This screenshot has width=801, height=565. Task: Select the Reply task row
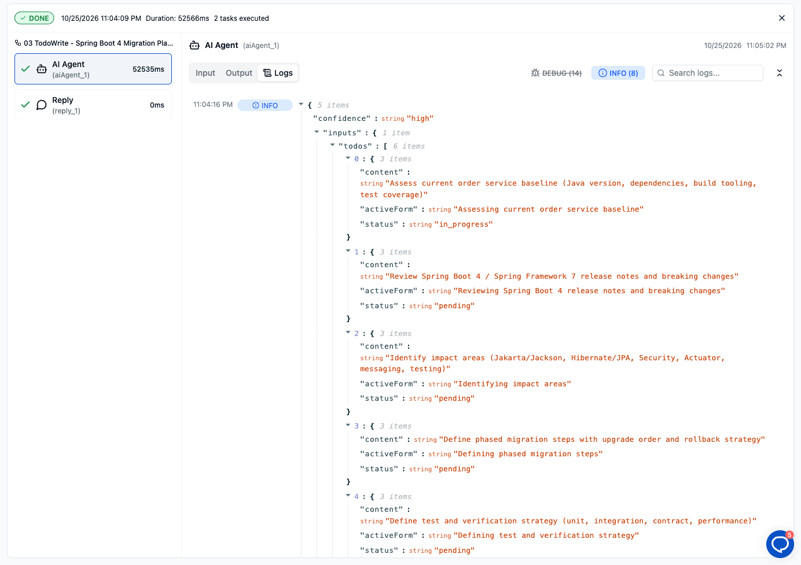(93, 105)
